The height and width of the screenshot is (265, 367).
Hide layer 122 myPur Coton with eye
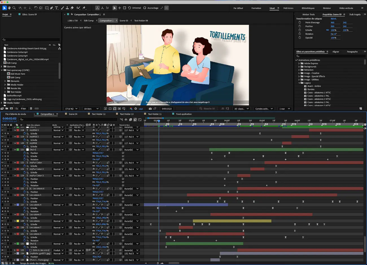pos(2,163)
